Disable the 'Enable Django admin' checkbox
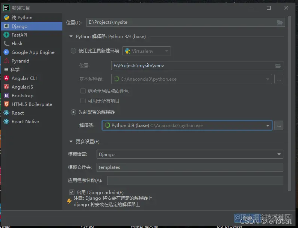Viewport: 298px width, 228px height. point(72,192)
